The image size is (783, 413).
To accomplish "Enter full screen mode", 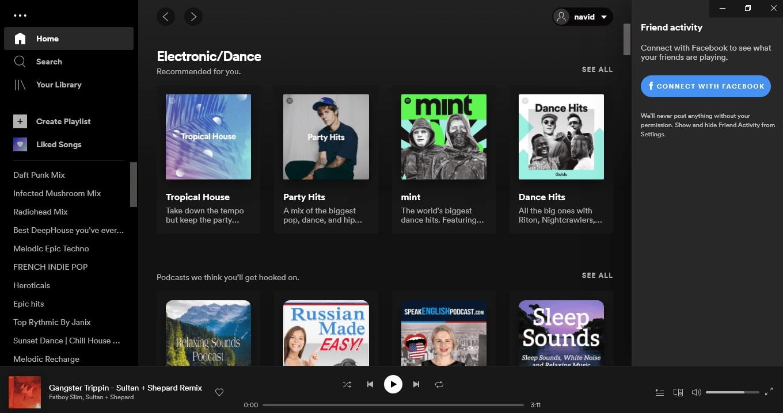I will click(769, 392).
